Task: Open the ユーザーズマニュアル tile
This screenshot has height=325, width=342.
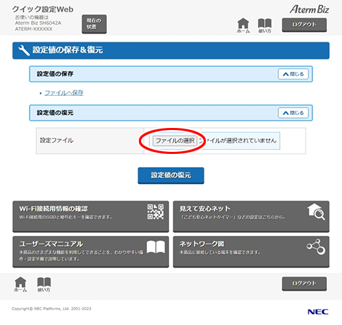Action: [91, 252]
